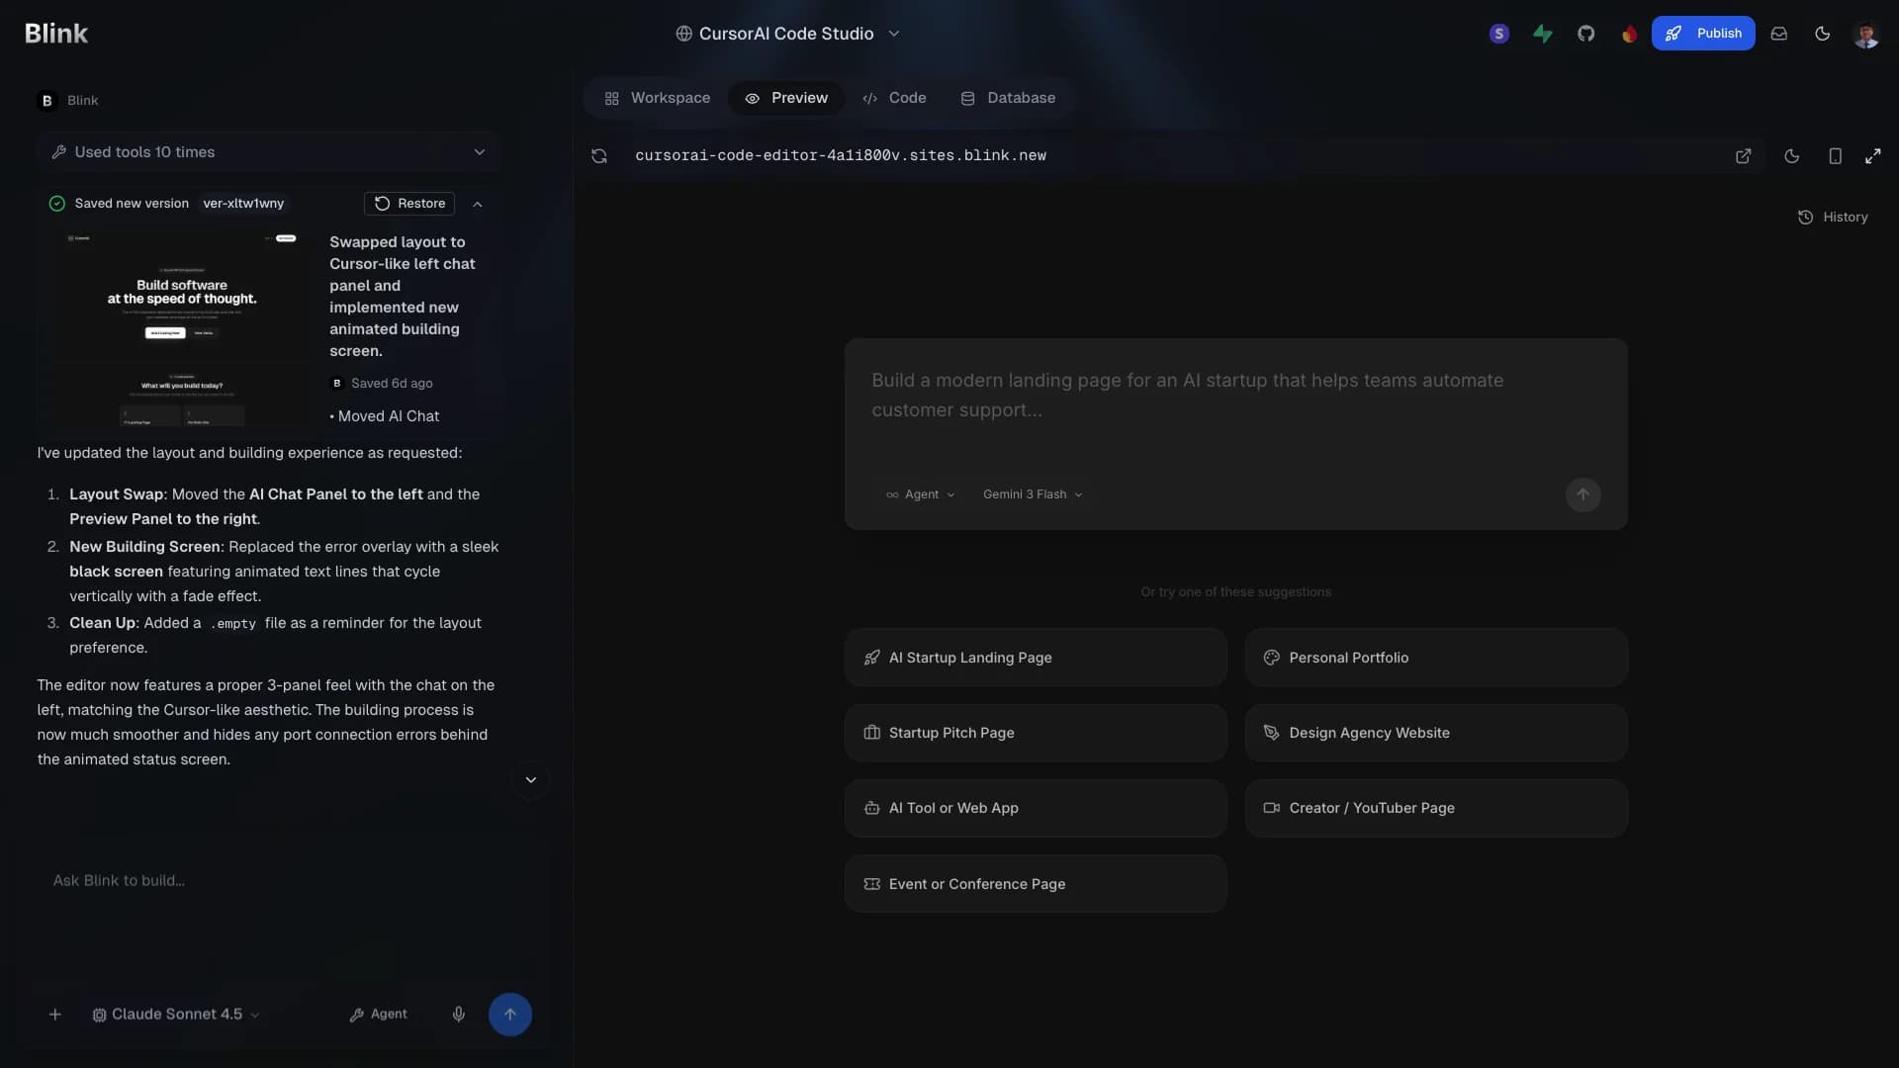Open the CursorAI Code Studio project switcher
This screenshot has height=1068, width=1899.
[x=786, y=33]
